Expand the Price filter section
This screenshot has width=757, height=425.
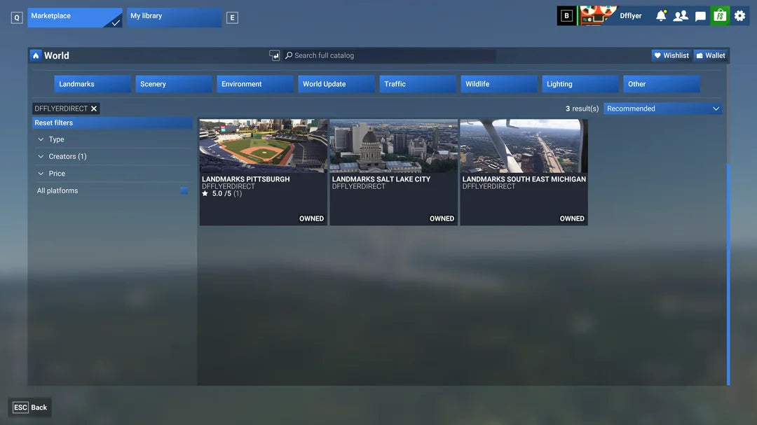tap(57, 174)
